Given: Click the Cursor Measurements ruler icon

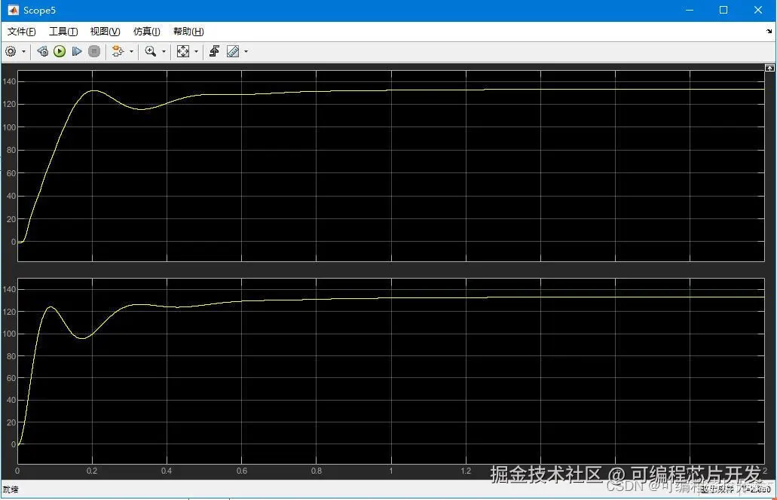Looking at the screenshot, I should 233,51.
